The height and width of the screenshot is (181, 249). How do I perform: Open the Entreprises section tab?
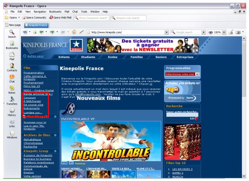pos(185,57)
